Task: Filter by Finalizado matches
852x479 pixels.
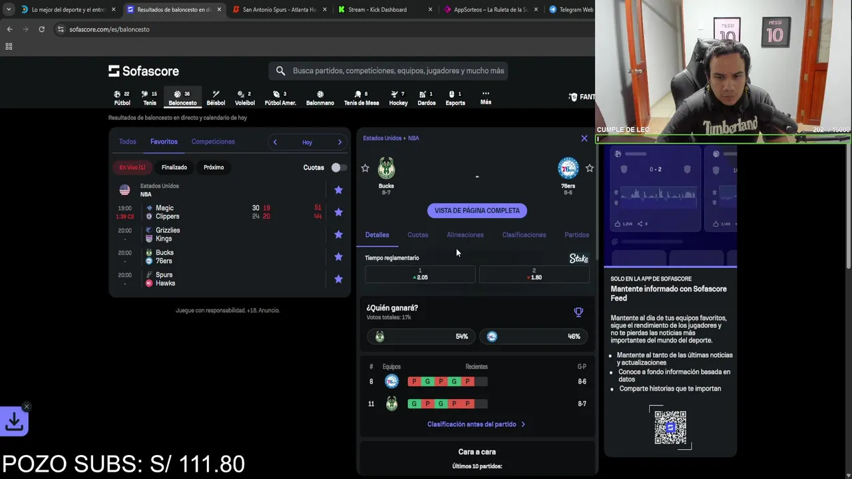Action: pos(174,168)
